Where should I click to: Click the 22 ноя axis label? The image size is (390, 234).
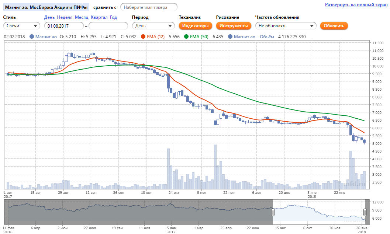click(x=229, y=192)
